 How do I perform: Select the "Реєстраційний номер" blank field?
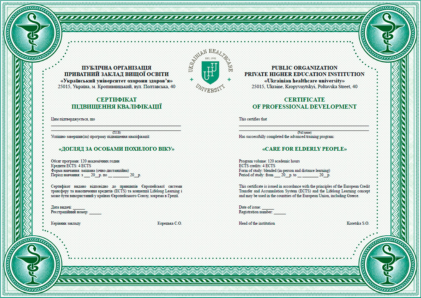click(95, 213)
